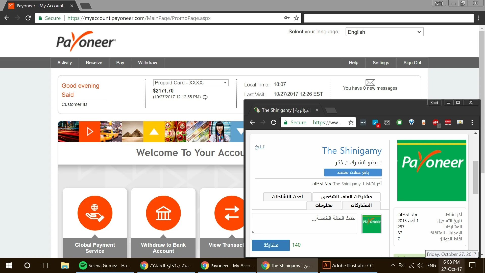
Task: Click the forum page vertical scrollbar
Action: (476, 177)
